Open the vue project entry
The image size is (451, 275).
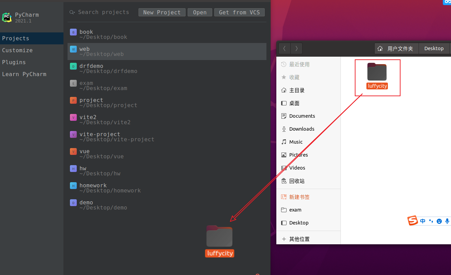pos(167,154)
